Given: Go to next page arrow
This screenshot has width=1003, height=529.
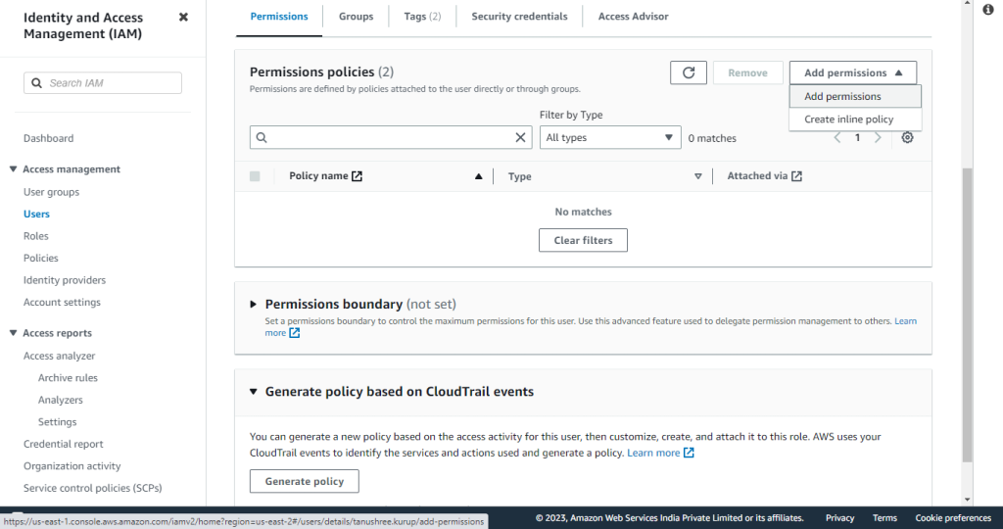Looking at the screenshot, I should point(879,137).
